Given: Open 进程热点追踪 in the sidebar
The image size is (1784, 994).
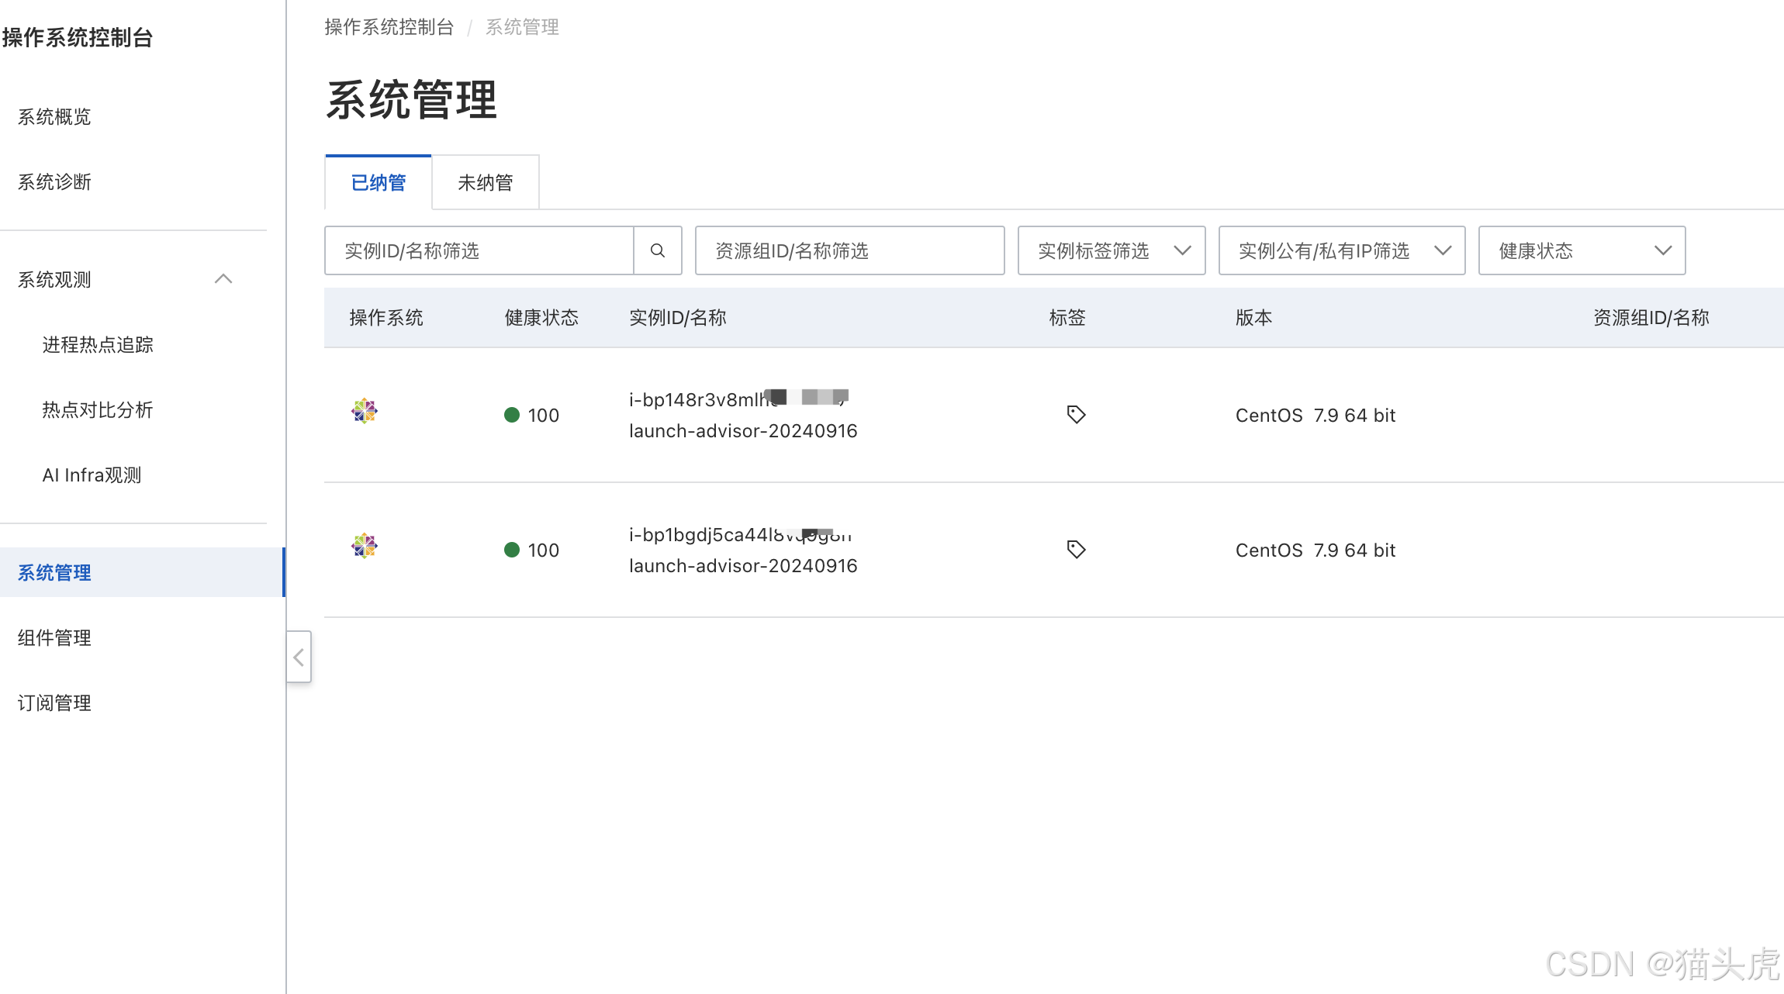Looking at the screenshot, I should [98, 345].
